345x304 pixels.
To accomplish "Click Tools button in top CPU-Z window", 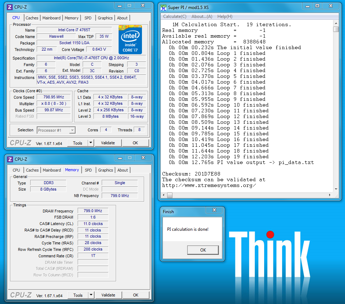I will point(78,143).
